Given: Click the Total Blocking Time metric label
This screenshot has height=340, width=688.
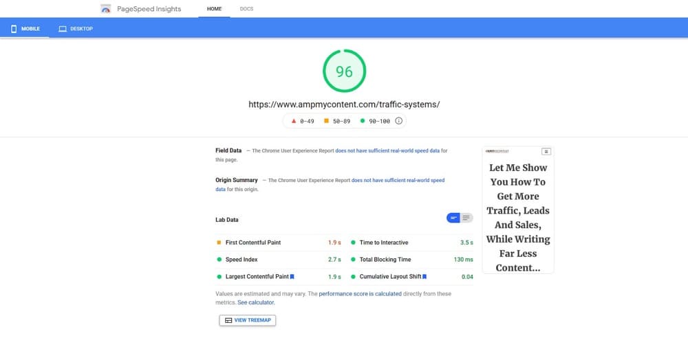Looking at the screenshot, I should tap(385, 260).
